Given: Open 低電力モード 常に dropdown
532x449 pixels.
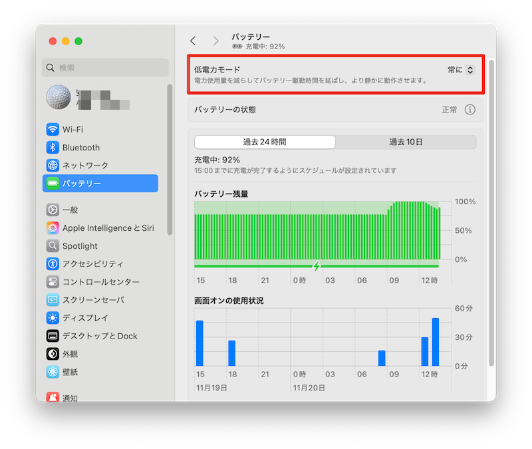Looking at the screenshot, I should point(462,70).
